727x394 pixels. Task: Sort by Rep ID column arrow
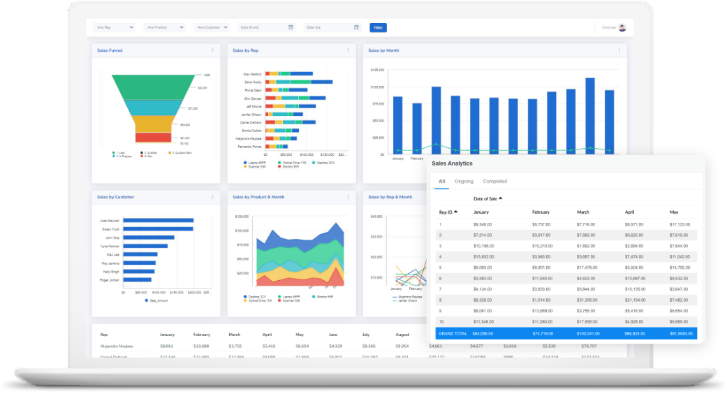point(456,212)
